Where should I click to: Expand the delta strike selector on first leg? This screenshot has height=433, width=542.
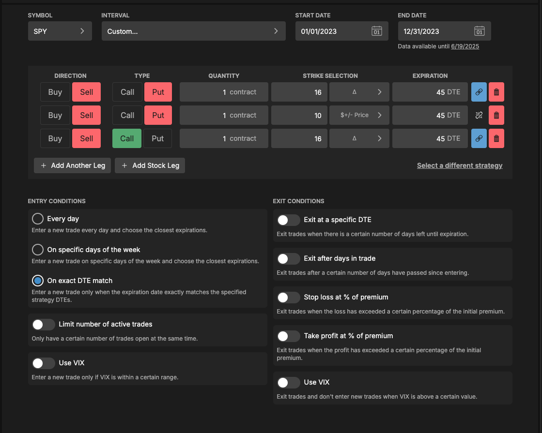tap(359, 92)
